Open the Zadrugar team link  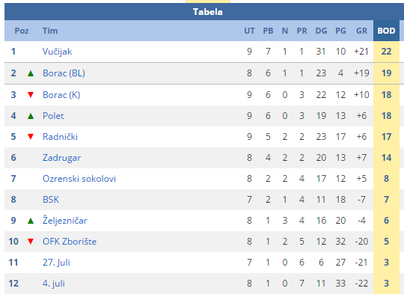tap(62, 158)
